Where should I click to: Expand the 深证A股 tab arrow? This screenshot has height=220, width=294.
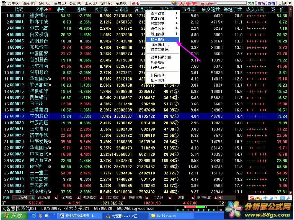tap(56, 198)
